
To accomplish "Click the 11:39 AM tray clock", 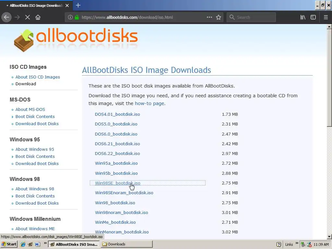I will pos(321,244).
